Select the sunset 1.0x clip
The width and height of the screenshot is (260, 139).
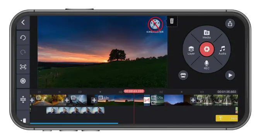pyautogui.click(x=120, y=100)
